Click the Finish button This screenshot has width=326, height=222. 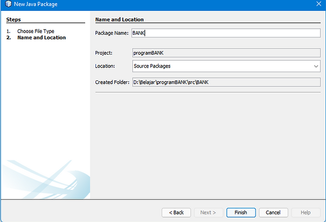coord(241,213)
